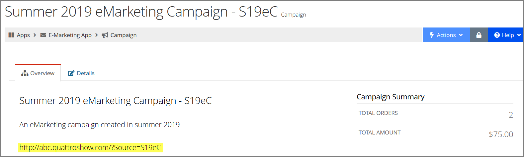Screen dimensions: 524x157
Task: Click chevron between Apps and E-Marketing App
Action: (35, 35)
